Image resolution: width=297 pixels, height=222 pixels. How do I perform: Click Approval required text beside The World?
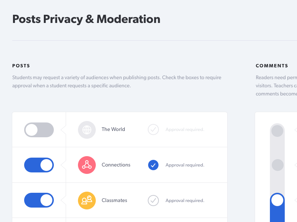click(x=185, y=130)
